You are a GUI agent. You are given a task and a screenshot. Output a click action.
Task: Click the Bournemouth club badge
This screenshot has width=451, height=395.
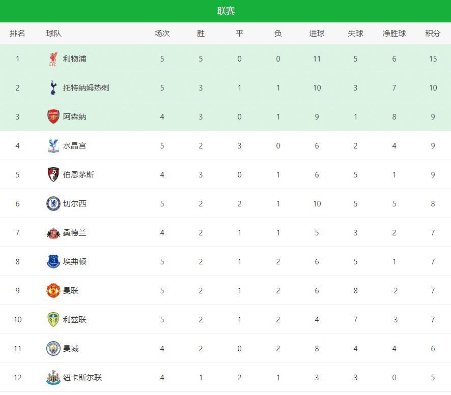coord(53,175)
